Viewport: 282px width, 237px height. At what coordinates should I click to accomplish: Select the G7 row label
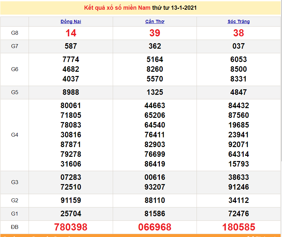(x=15, y=46)
